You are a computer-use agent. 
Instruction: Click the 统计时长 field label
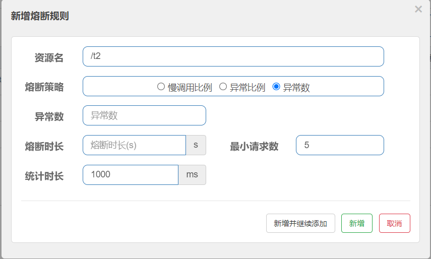[x=44, y=176]
